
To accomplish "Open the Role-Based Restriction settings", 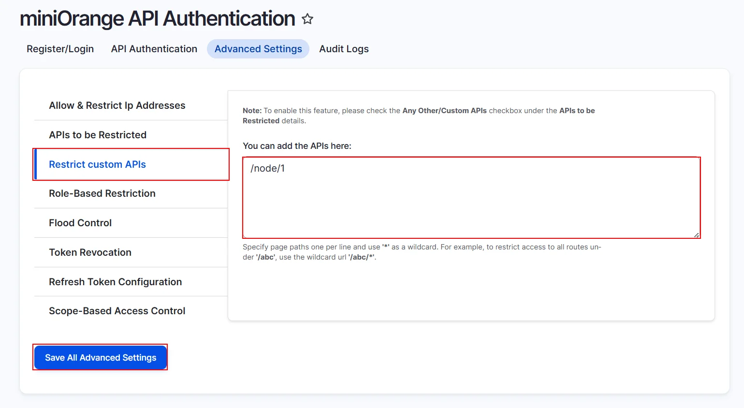I will point(102,193).
